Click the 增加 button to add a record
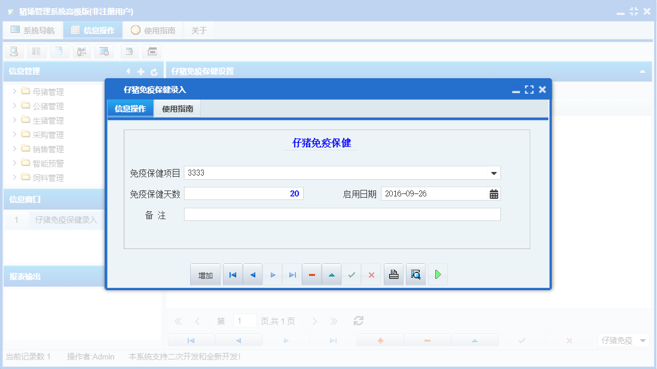Viewport: 657px width, 369px height. [205, 274]
